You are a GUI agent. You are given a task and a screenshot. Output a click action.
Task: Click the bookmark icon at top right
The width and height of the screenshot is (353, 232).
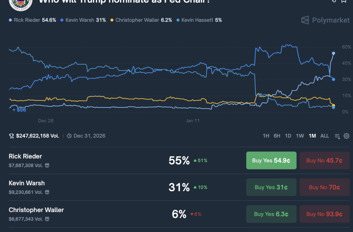(343, 1)
